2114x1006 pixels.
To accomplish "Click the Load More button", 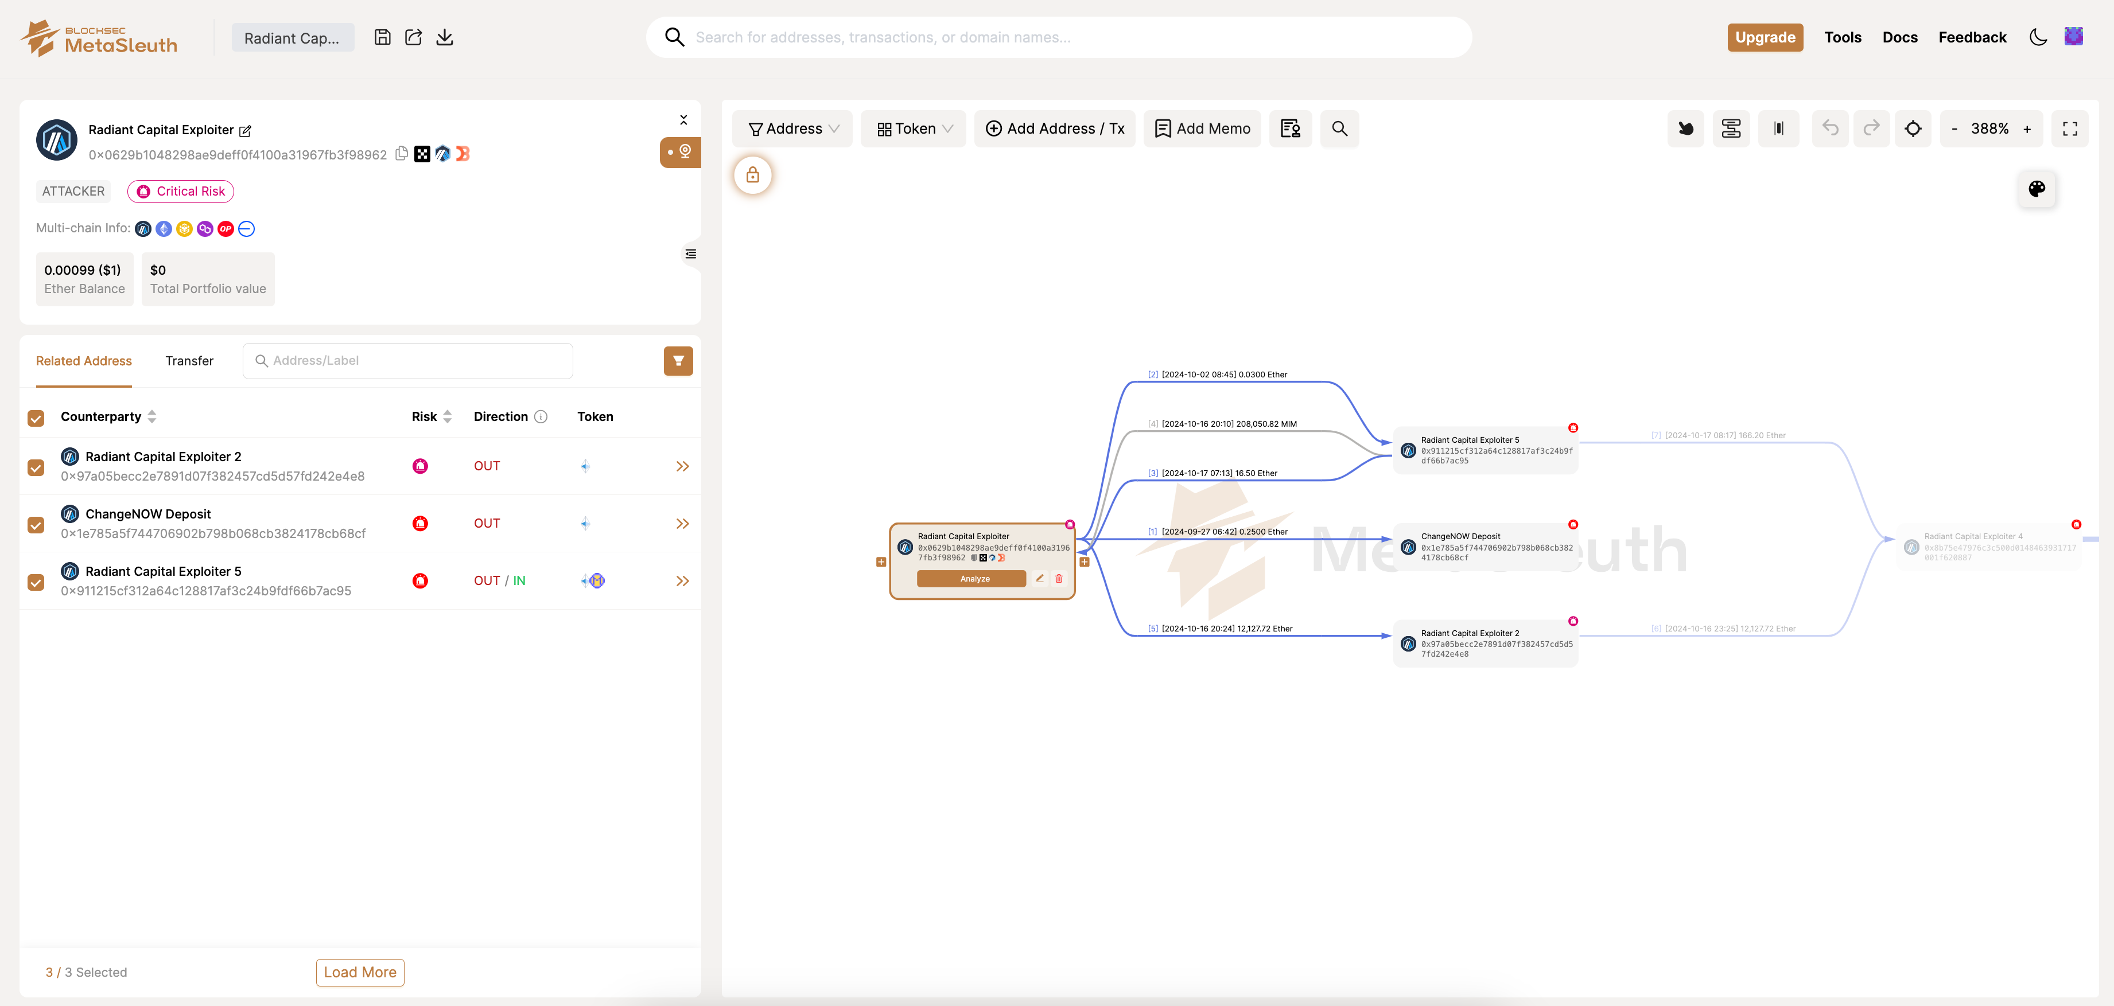I will point(359,972).
